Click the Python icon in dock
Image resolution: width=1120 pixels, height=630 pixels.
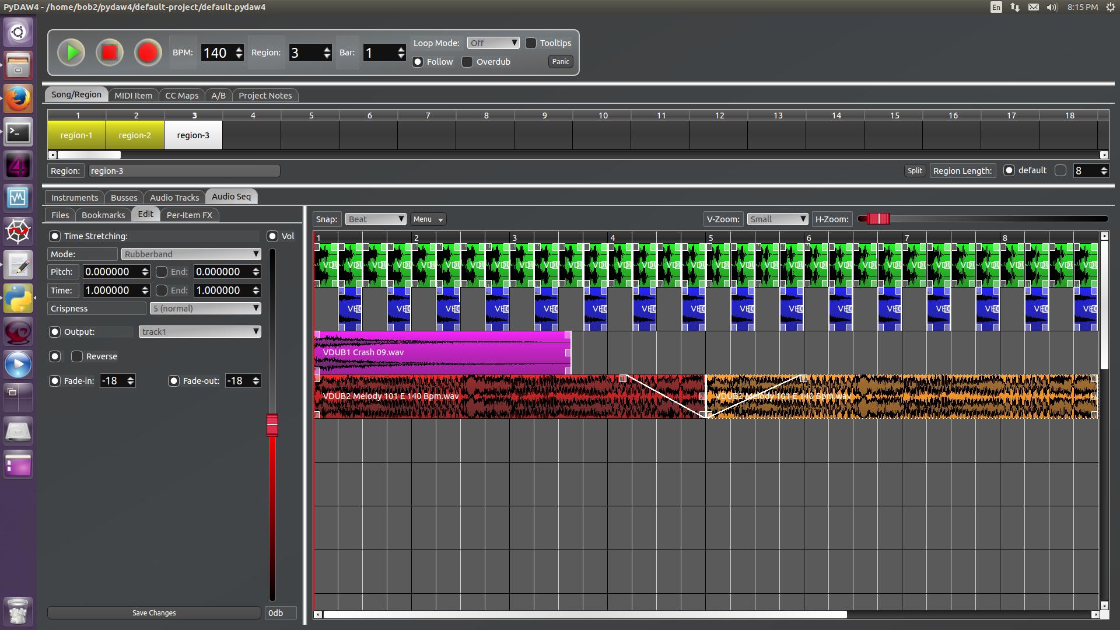coord(18,299)
